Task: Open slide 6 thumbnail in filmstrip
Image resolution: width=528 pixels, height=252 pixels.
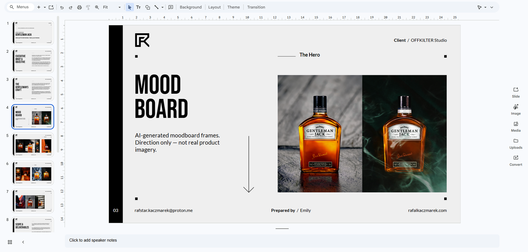Action: tap(33, 173)
